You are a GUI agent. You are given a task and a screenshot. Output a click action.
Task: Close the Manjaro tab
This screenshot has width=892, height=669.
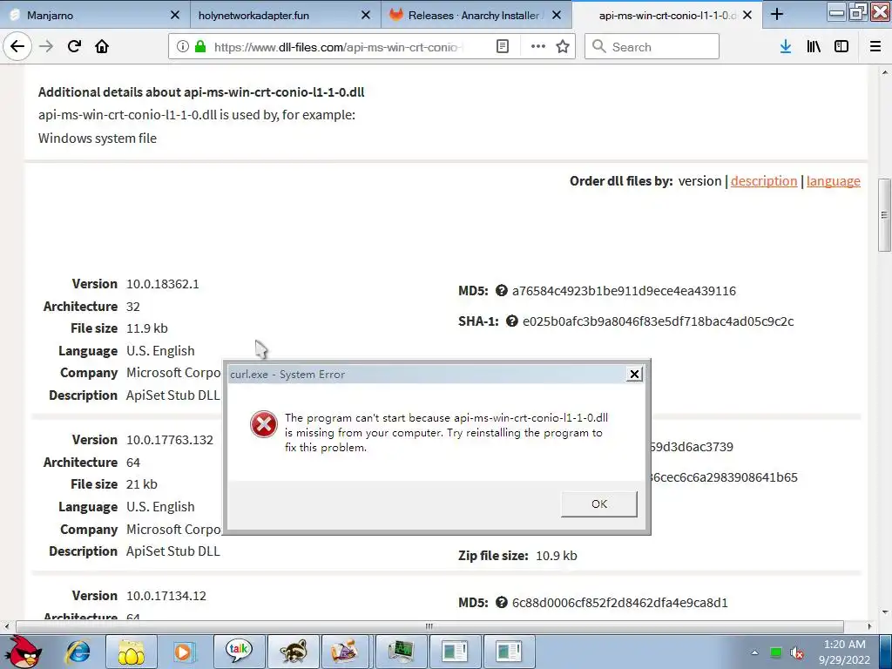[175, 16]
